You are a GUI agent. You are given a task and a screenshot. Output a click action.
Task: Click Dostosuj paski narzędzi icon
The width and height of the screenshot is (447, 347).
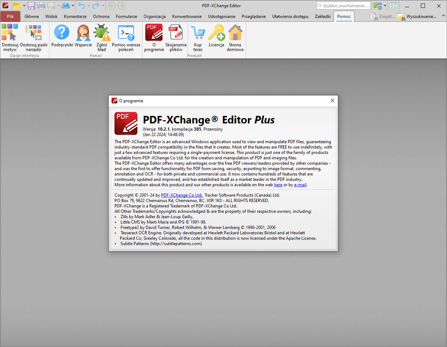34,38
